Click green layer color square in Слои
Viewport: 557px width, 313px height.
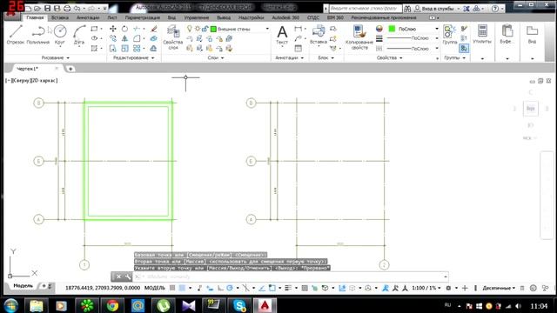213,29
